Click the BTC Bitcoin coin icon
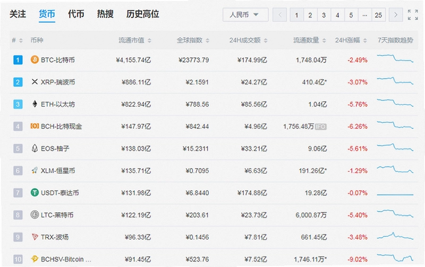 click(x=35, y=60)
